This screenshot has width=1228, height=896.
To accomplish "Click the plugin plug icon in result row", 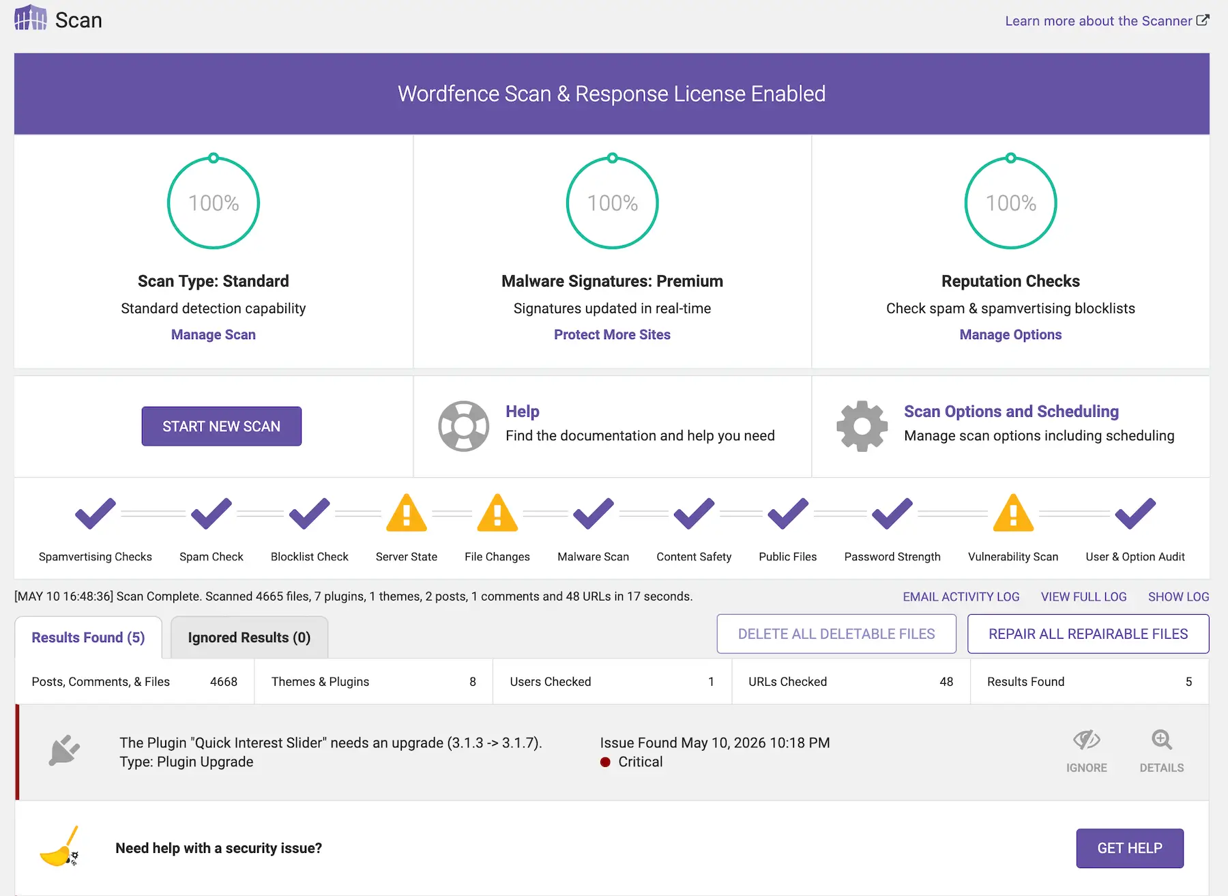I will coord(65,751).
